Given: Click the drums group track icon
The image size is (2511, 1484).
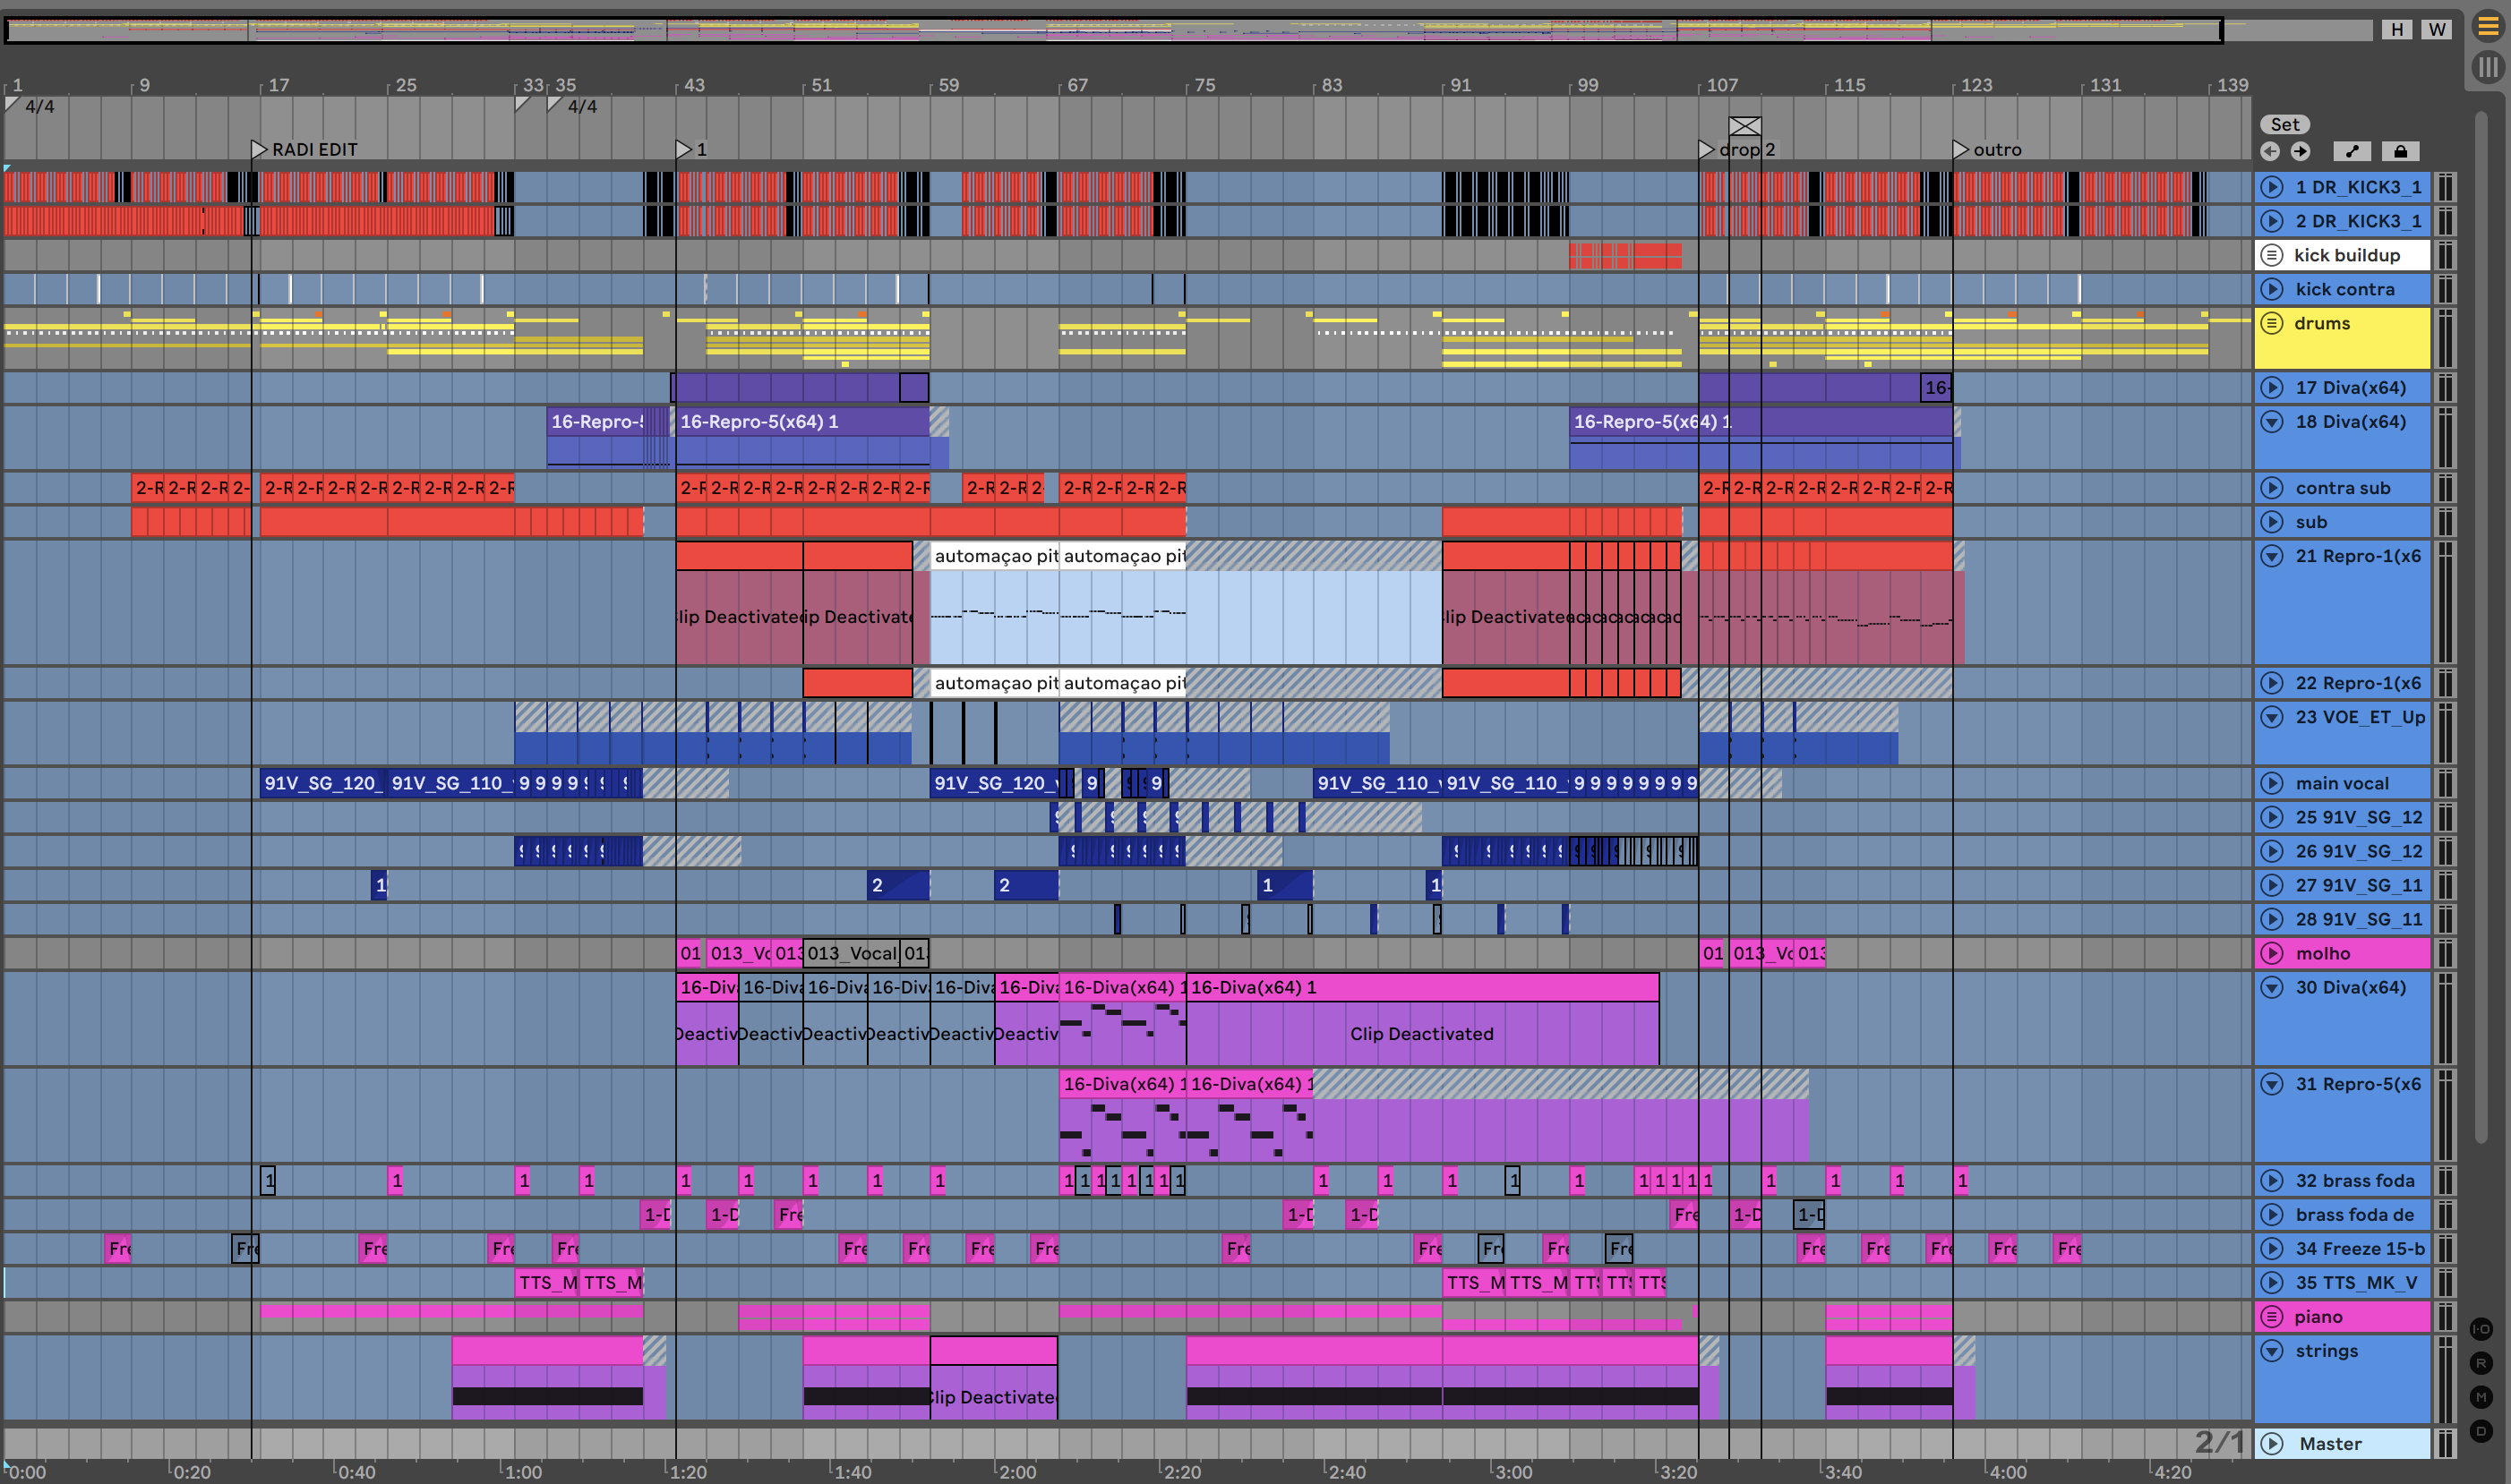Looking at the screenshot, I should coord(2272,323).
